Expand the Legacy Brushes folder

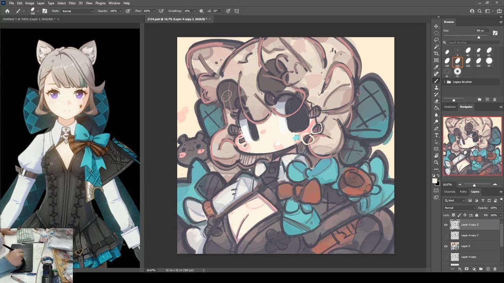(x=445, y=82)
